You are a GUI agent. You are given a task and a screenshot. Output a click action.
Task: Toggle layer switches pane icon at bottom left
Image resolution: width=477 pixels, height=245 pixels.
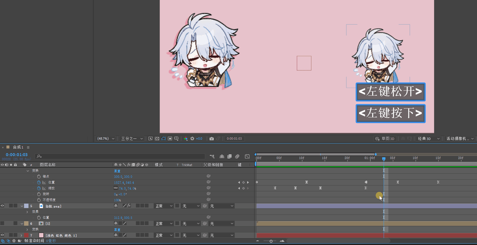(3, 241)
